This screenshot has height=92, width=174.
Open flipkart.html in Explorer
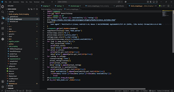13,76
